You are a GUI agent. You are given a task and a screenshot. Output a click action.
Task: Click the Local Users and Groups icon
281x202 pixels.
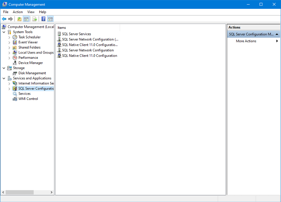[x=15, y=52]
